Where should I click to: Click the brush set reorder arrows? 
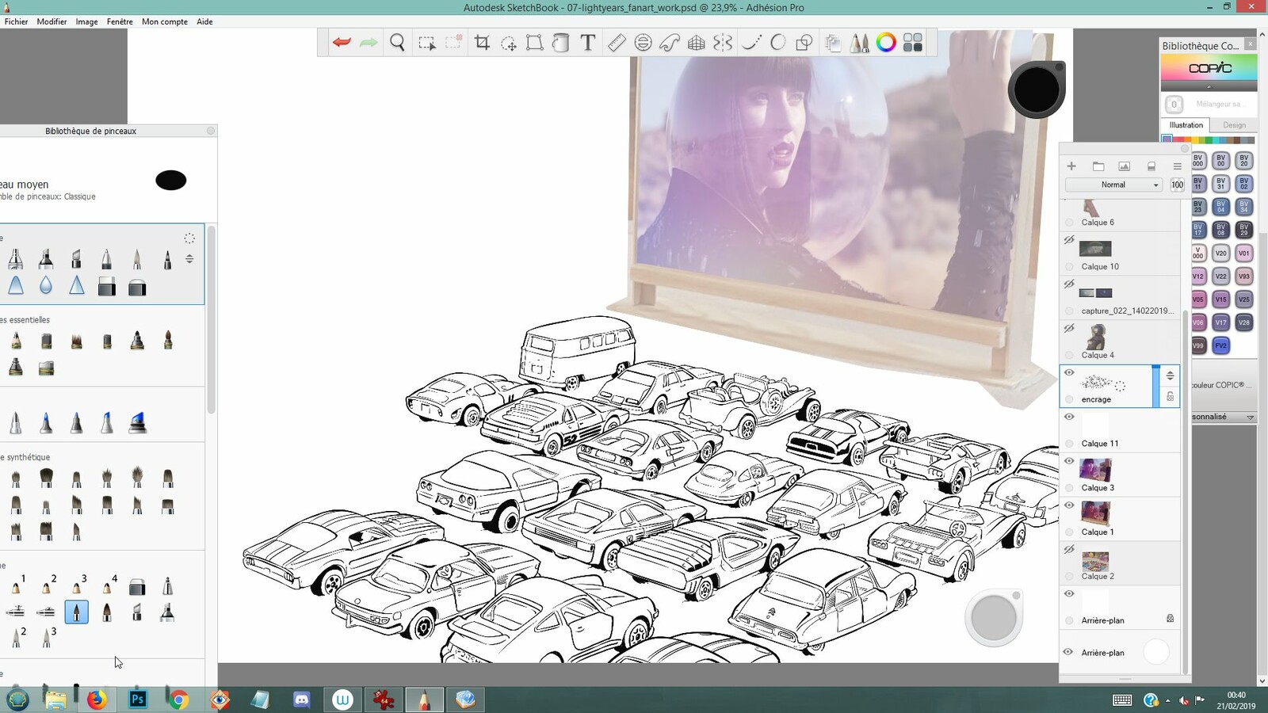(x=189, y=258)
